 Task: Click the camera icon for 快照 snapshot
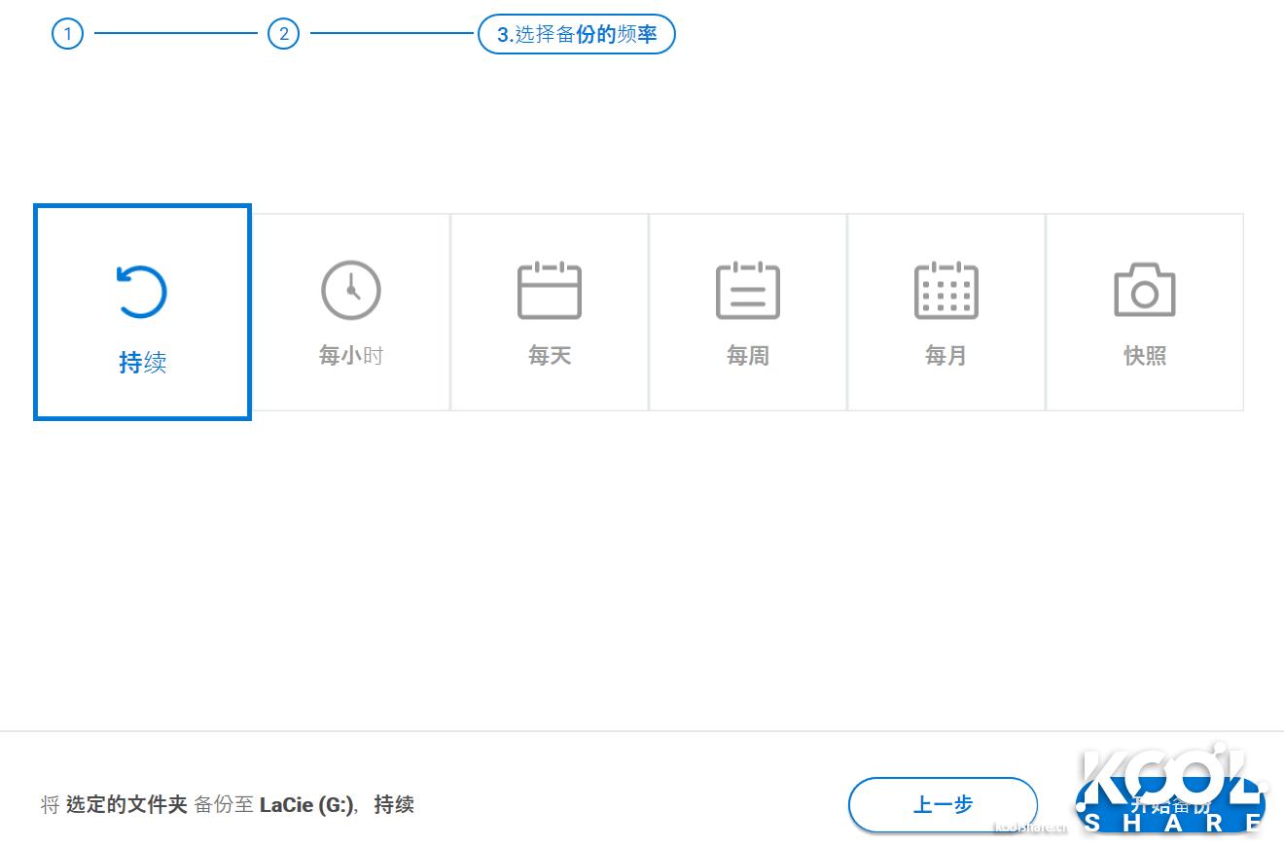pos(1145,289)
